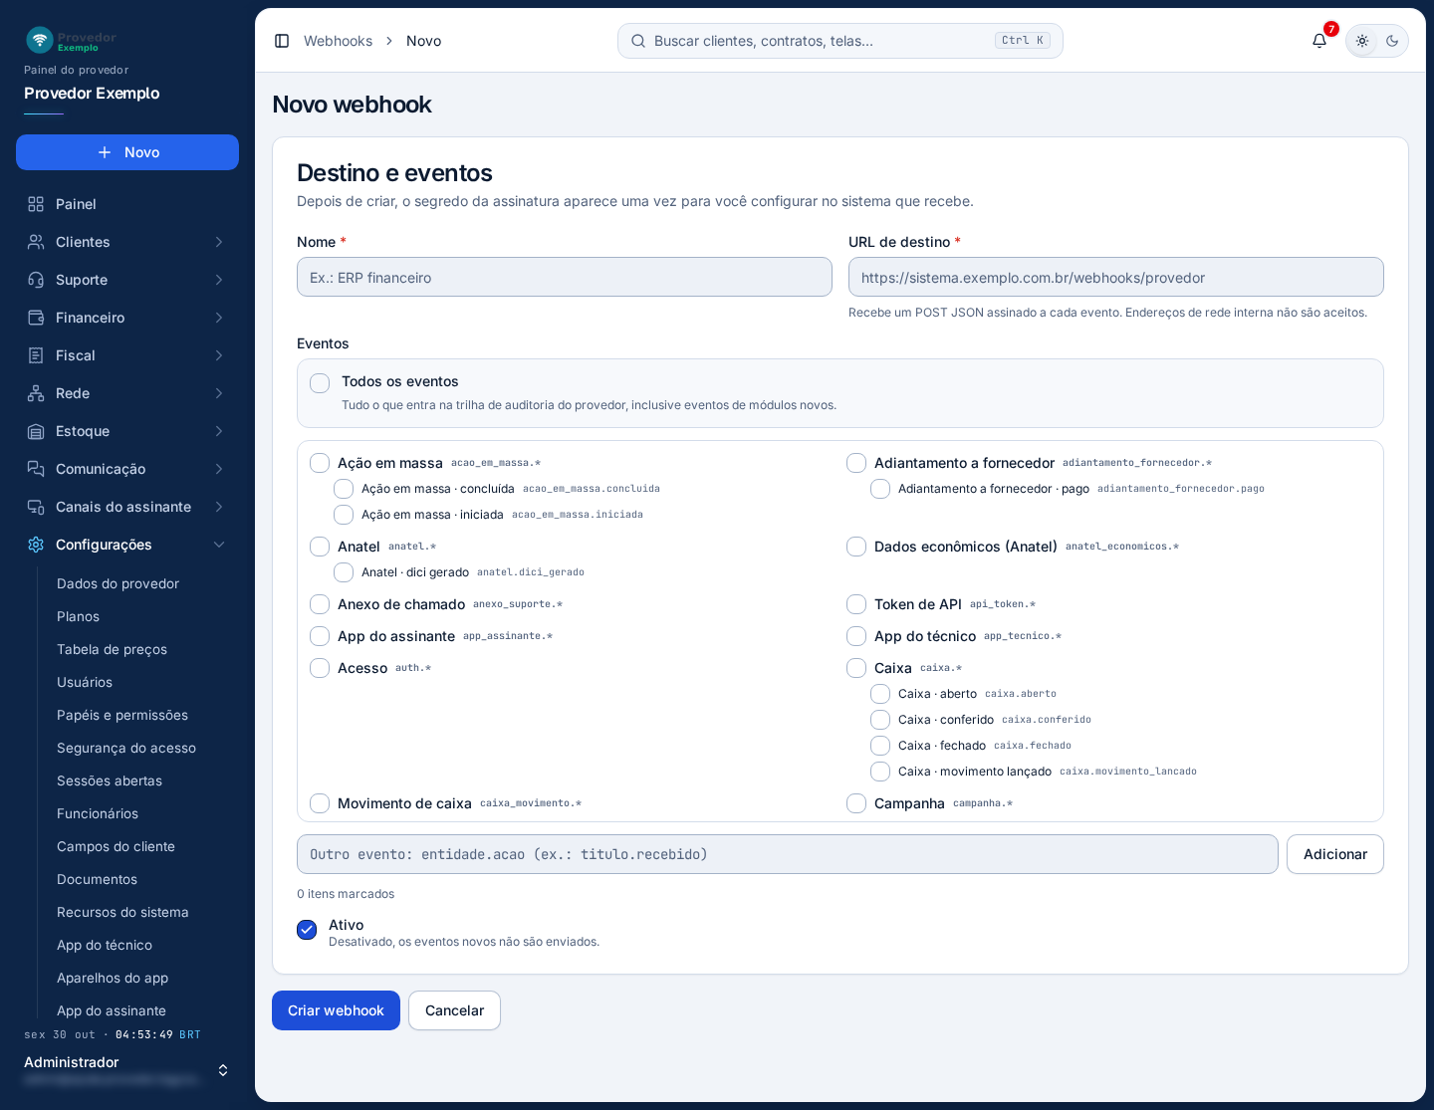Expand the Rede menu chevron
The width and height of the screenshot is (1434, 1110).
[219, 393]
